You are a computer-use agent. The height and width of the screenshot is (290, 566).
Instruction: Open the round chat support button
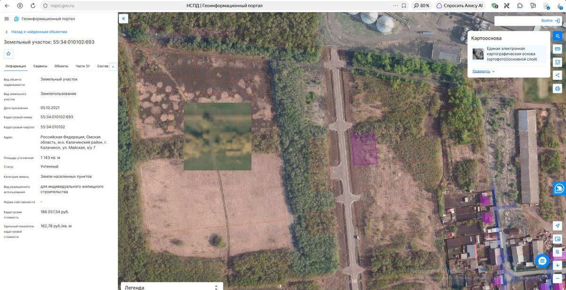(x=542, y=260)
